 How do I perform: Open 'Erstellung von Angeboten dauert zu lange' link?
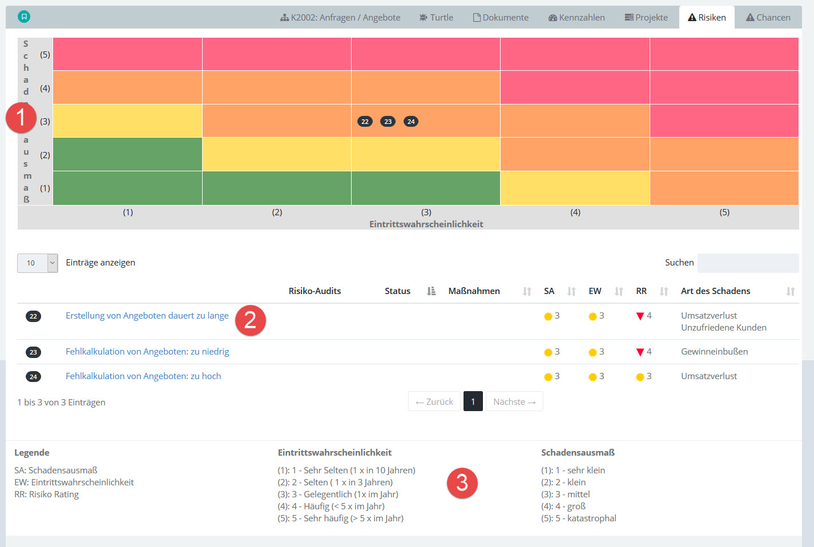click(147, 316)
